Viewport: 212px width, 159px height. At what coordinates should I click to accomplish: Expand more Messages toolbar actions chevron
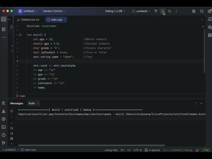tap(12, 143)
